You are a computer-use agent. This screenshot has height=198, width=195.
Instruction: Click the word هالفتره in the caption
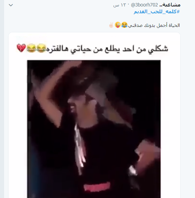pos(57,49)
